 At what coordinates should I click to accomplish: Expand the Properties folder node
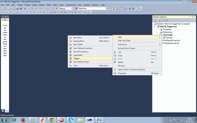[x=157, y=30]
